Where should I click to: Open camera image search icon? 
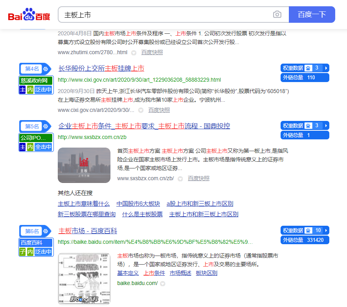point(277,15)
